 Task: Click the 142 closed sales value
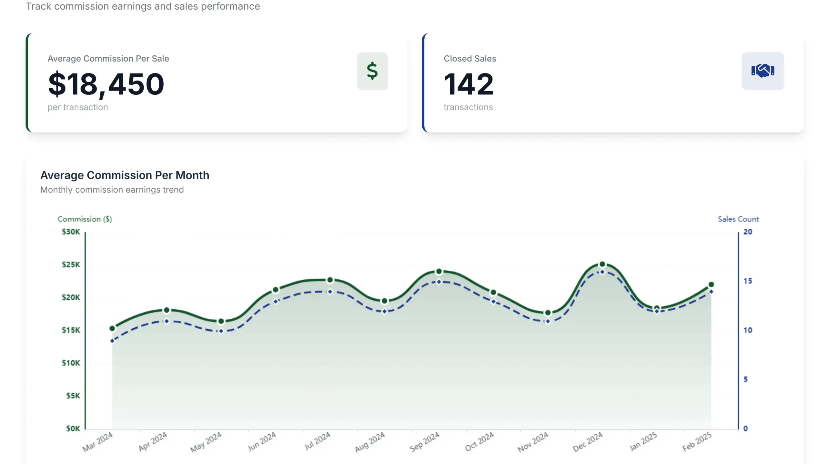click(x=468, y=84)
